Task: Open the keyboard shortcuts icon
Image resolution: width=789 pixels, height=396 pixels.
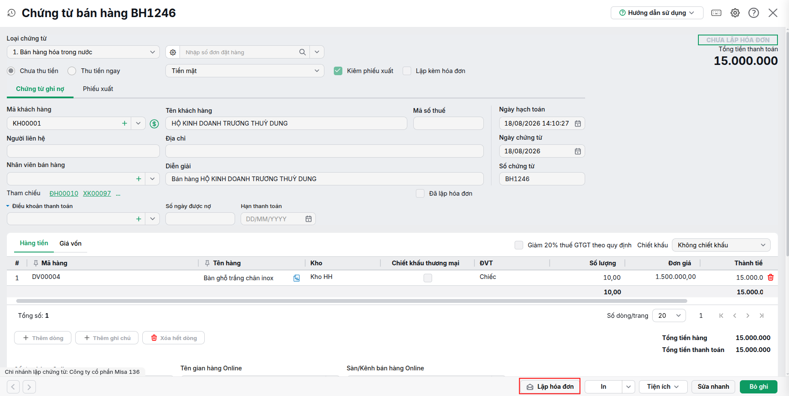Action: click(716, 13)
